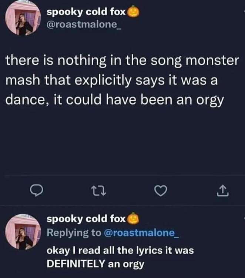The height and width of the screenshot is (278, 245).
Task: Click the pumpkin emoji beside the top display name
Action: pyautogui.click(x=133, y=13)
